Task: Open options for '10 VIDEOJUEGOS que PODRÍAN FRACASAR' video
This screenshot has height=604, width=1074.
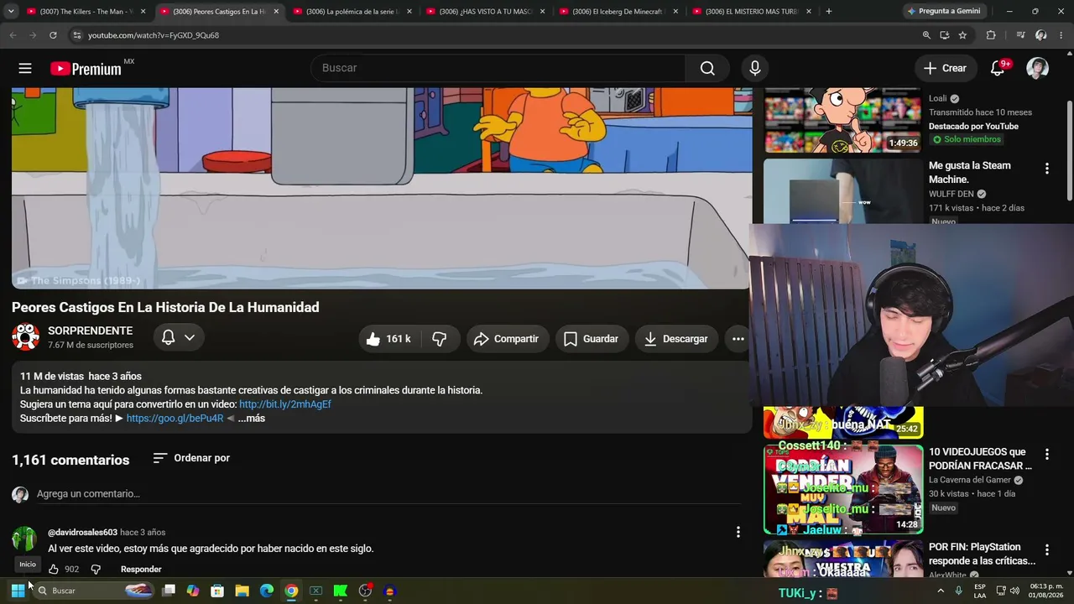Action: tap(1046, 455)
